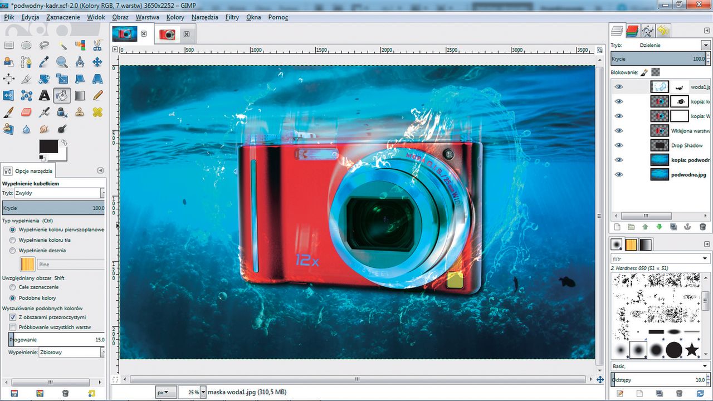Adjust the layer Krycie opacity slider
The height and width of the screenshot is (401, 713).
point(658,58)
